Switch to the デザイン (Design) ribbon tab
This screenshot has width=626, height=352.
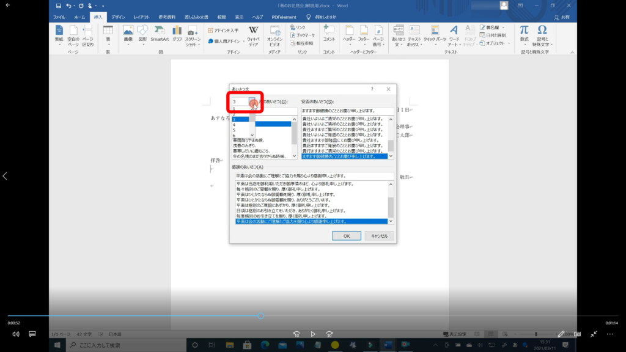tap(118, 17)
